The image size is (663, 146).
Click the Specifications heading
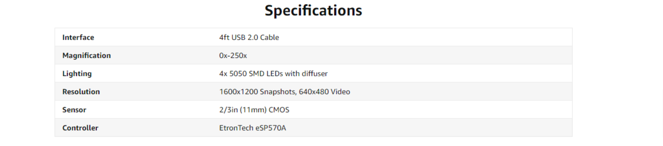[313, 11]
